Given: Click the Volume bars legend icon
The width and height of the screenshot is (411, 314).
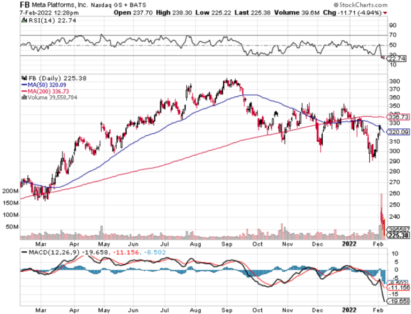Looking at the screenshot, I should click(x=24, y=97).
